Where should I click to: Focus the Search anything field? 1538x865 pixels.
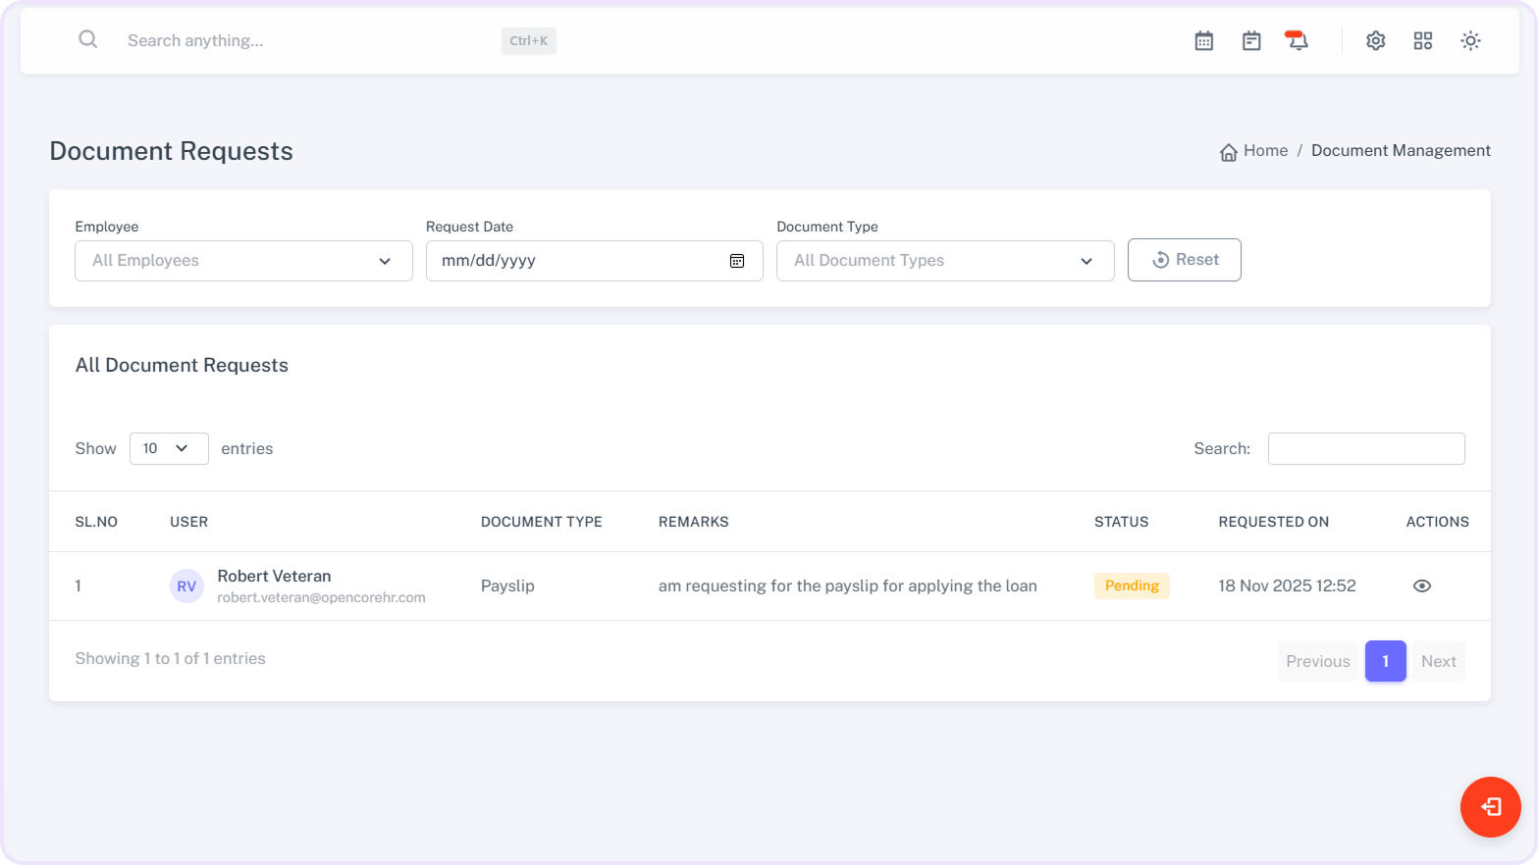304,41
